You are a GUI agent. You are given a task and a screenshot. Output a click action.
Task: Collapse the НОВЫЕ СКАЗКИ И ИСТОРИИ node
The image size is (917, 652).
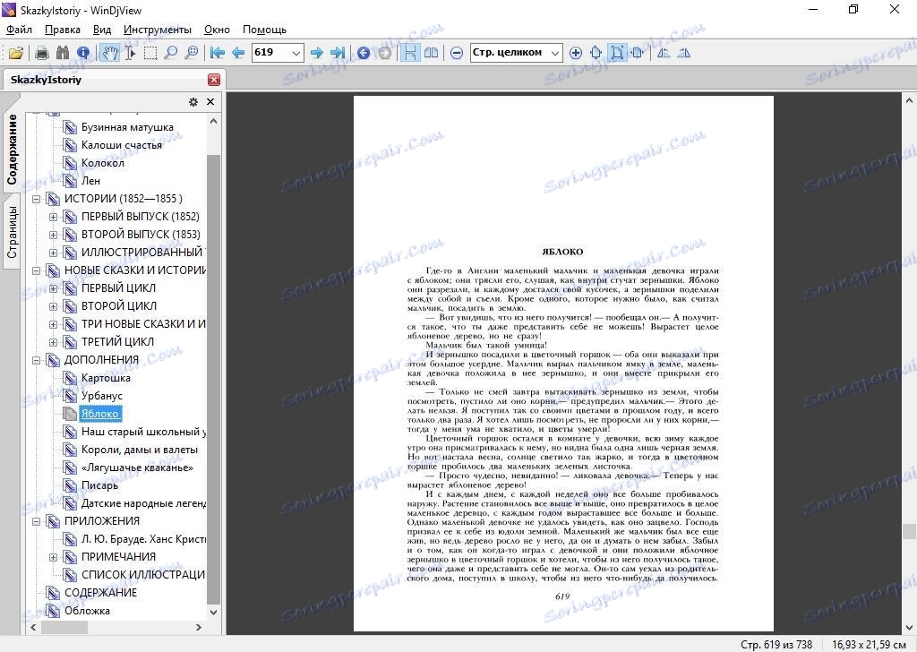(x=36, y=270)
